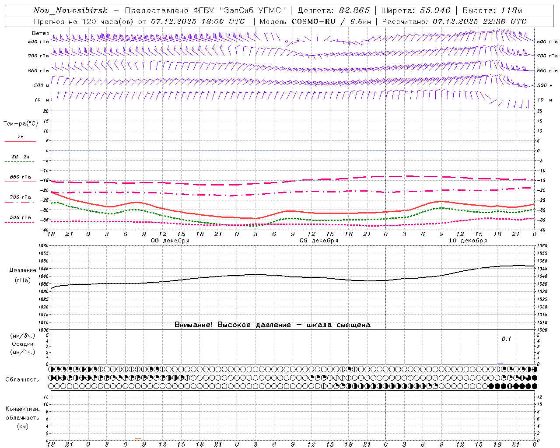Screen dimensions: 560x448
Task: Click "1060" on the left pressure axis
Action: click(43, 246)
